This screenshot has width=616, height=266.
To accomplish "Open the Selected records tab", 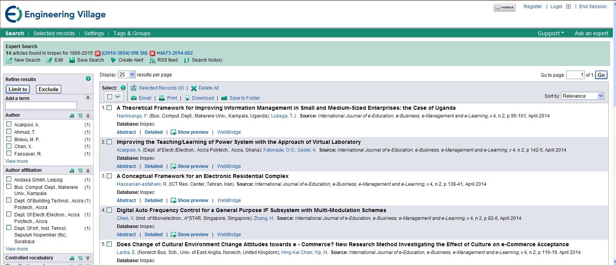I will pos(54,33).
